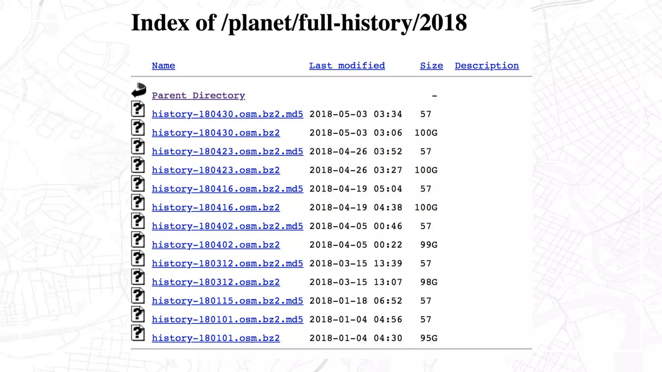Click file icon beside history-180312.osm.bz2.md5
This screenshot has height=372, width=662.
pyautogui.click(x=138, y=258)
